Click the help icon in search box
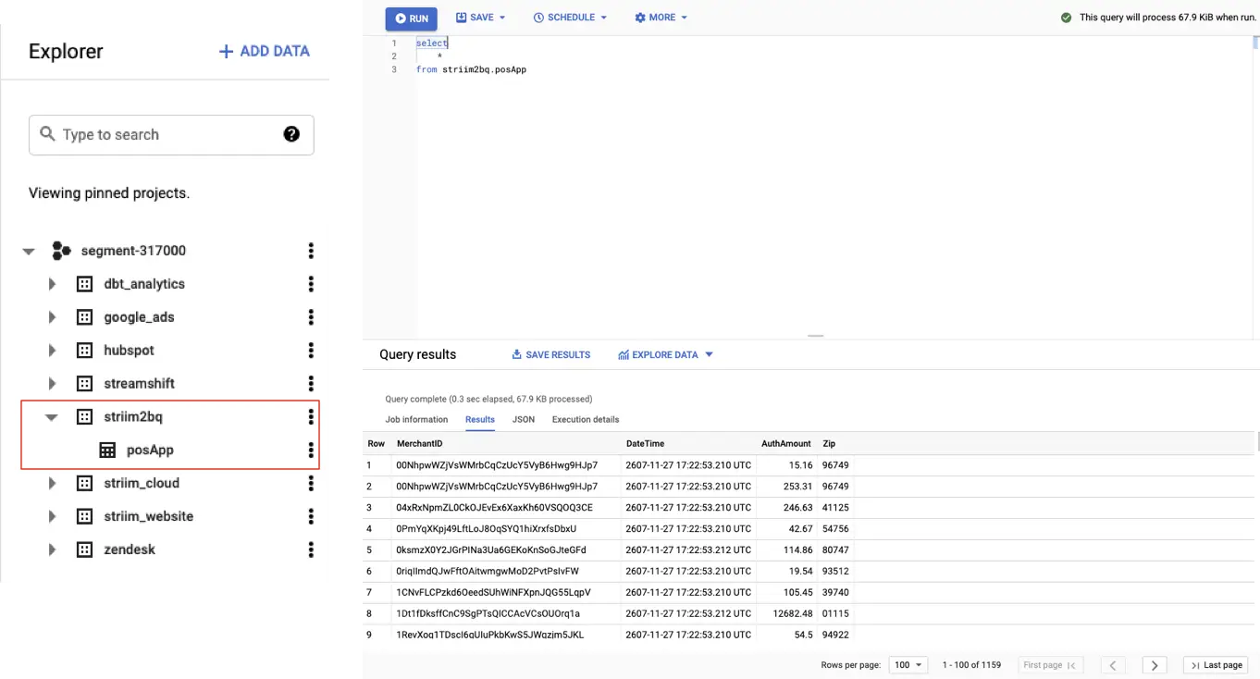1260x679 pixels. (291, 134)
